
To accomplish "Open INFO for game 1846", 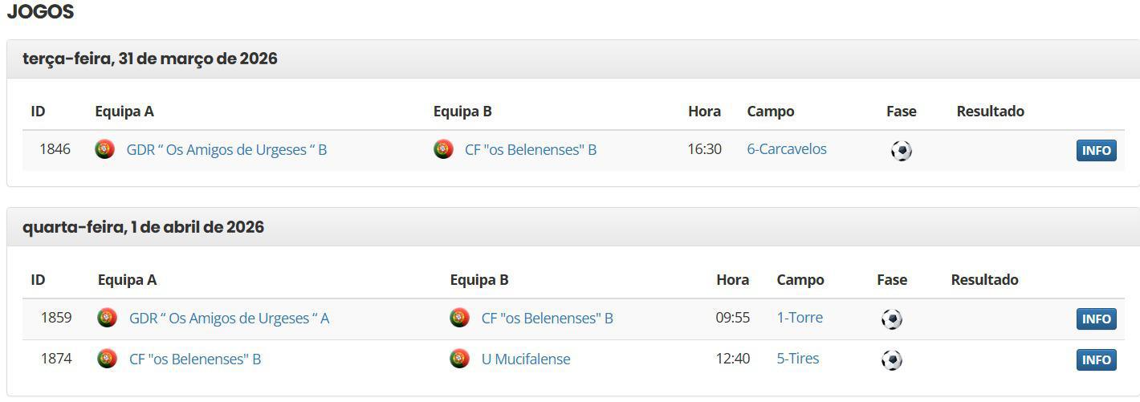I will click(1096, 151).
